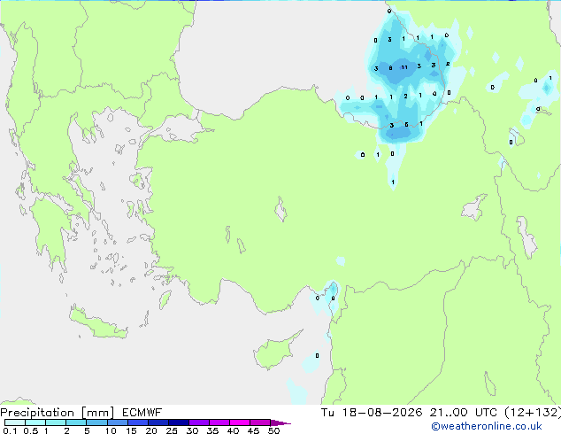Click the Precipitation [mm] title text

tap(58, 413)
